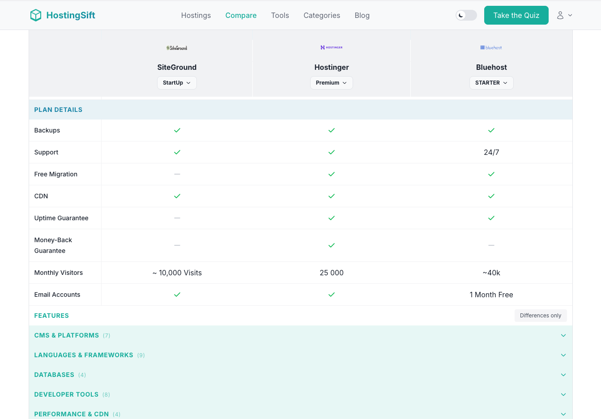Click SiteGround's Backups checkmark
The image size is (601, 419).
coord(177,130)
